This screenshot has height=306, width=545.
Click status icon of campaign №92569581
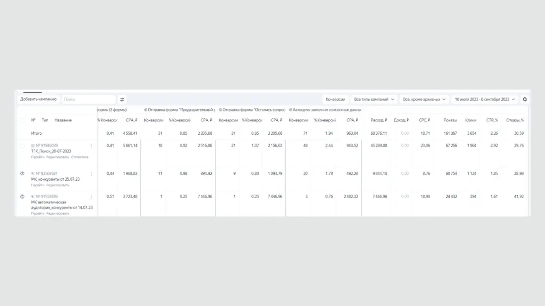tap(22, 173)
